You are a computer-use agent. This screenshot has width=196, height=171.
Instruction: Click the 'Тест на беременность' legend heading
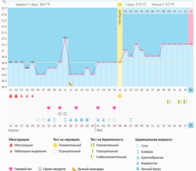pos(107,139)
